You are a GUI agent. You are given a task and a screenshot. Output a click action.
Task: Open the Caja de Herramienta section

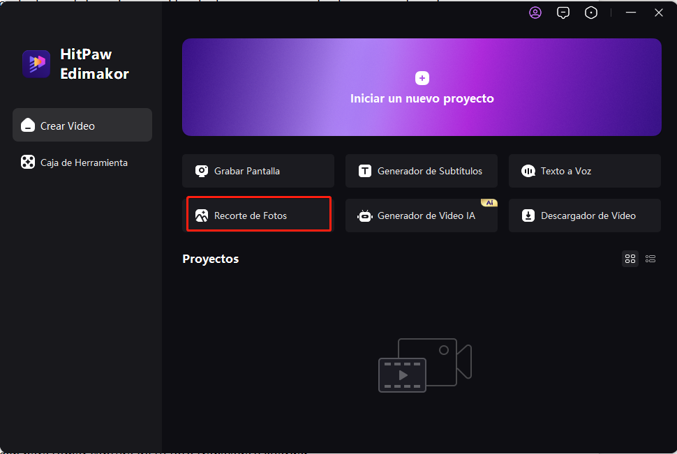82,162
